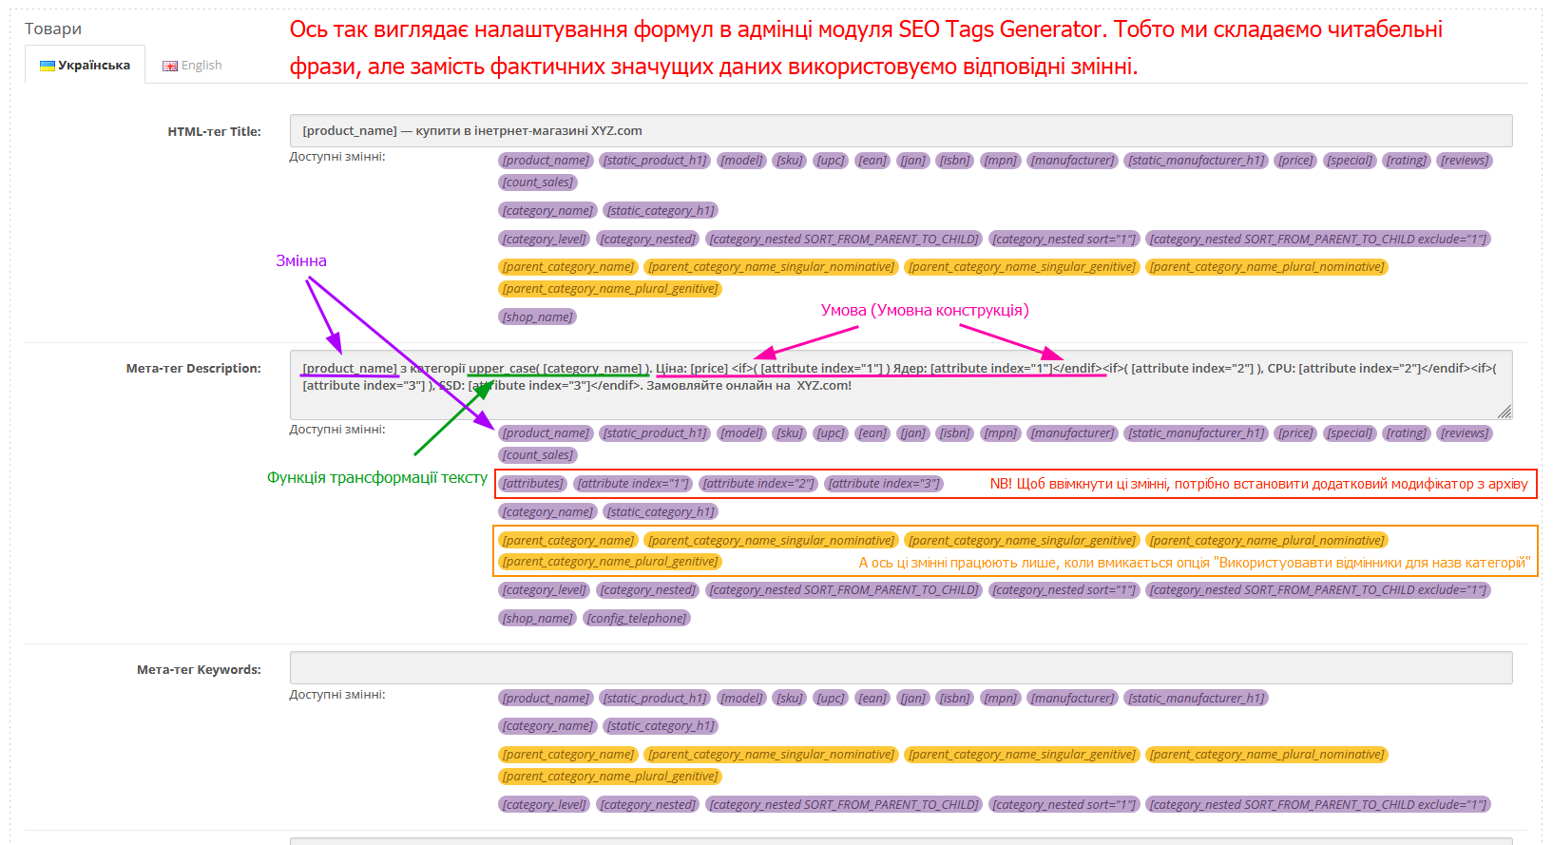
Task: Insert [parent_category_name_singular_genitive] tag under the Keywords field
Action: [1022, 755]
